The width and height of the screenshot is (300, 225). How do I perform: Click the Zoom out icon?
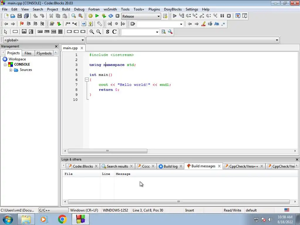(98, 32)
